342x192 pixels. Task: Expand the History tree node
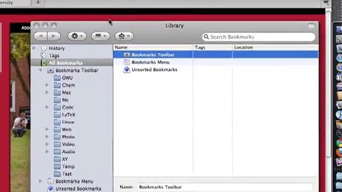[34, 48]
